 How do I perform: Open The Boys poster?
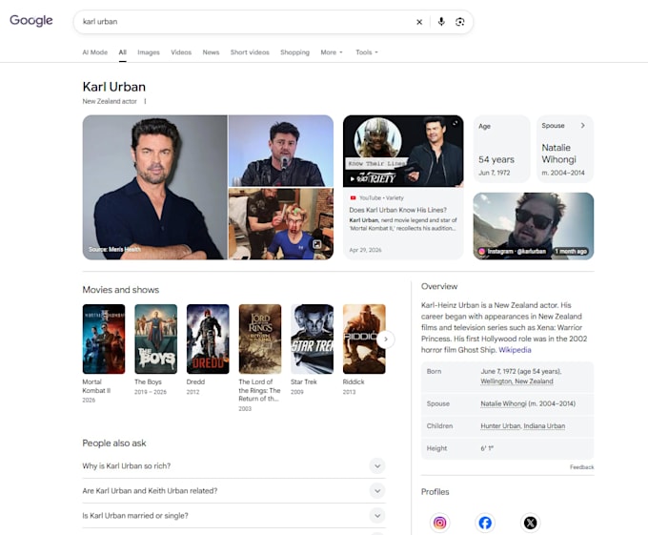[155, 340]
